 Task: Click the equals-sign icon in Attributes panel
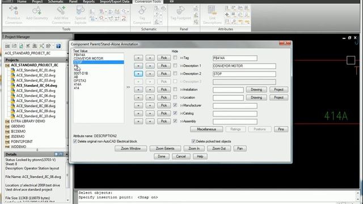(233, 15)
